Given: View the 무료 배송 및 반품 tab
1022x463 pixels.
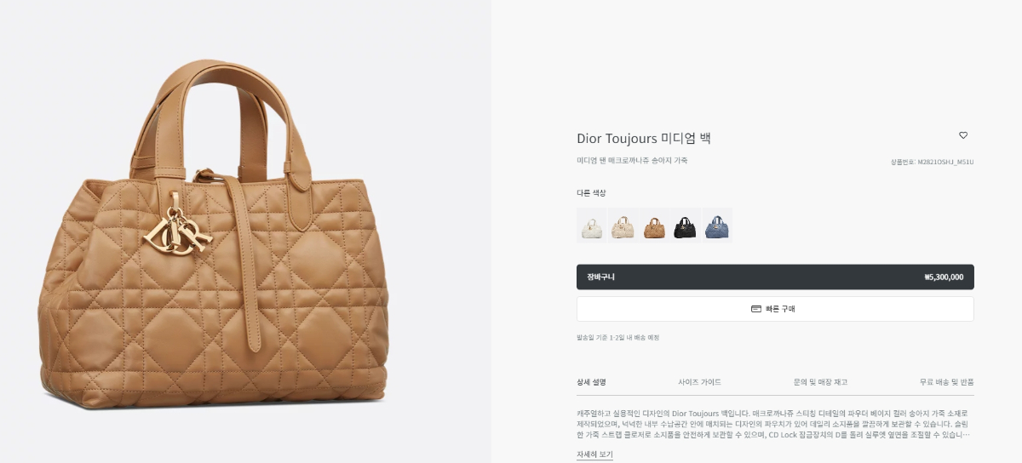Looking at the screenshot, I should [946, 382].
